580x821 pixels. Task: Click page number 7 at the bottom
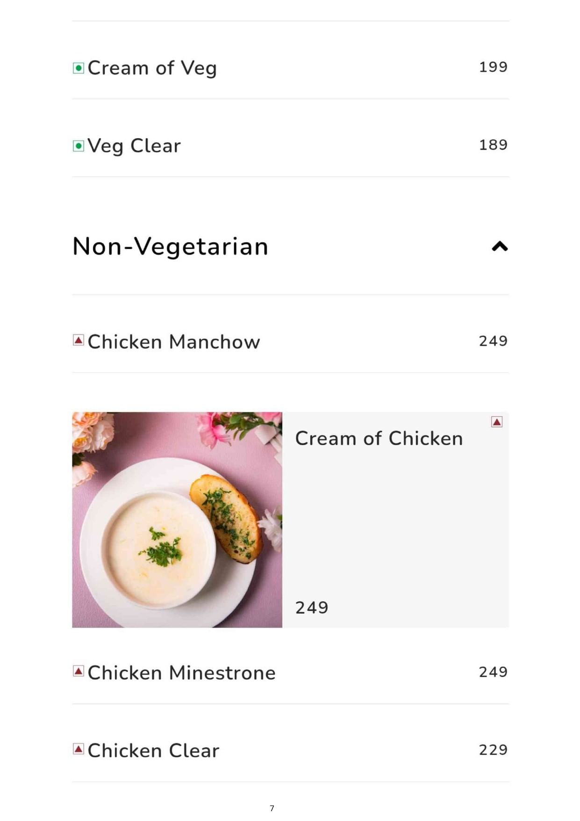(272, 808)
